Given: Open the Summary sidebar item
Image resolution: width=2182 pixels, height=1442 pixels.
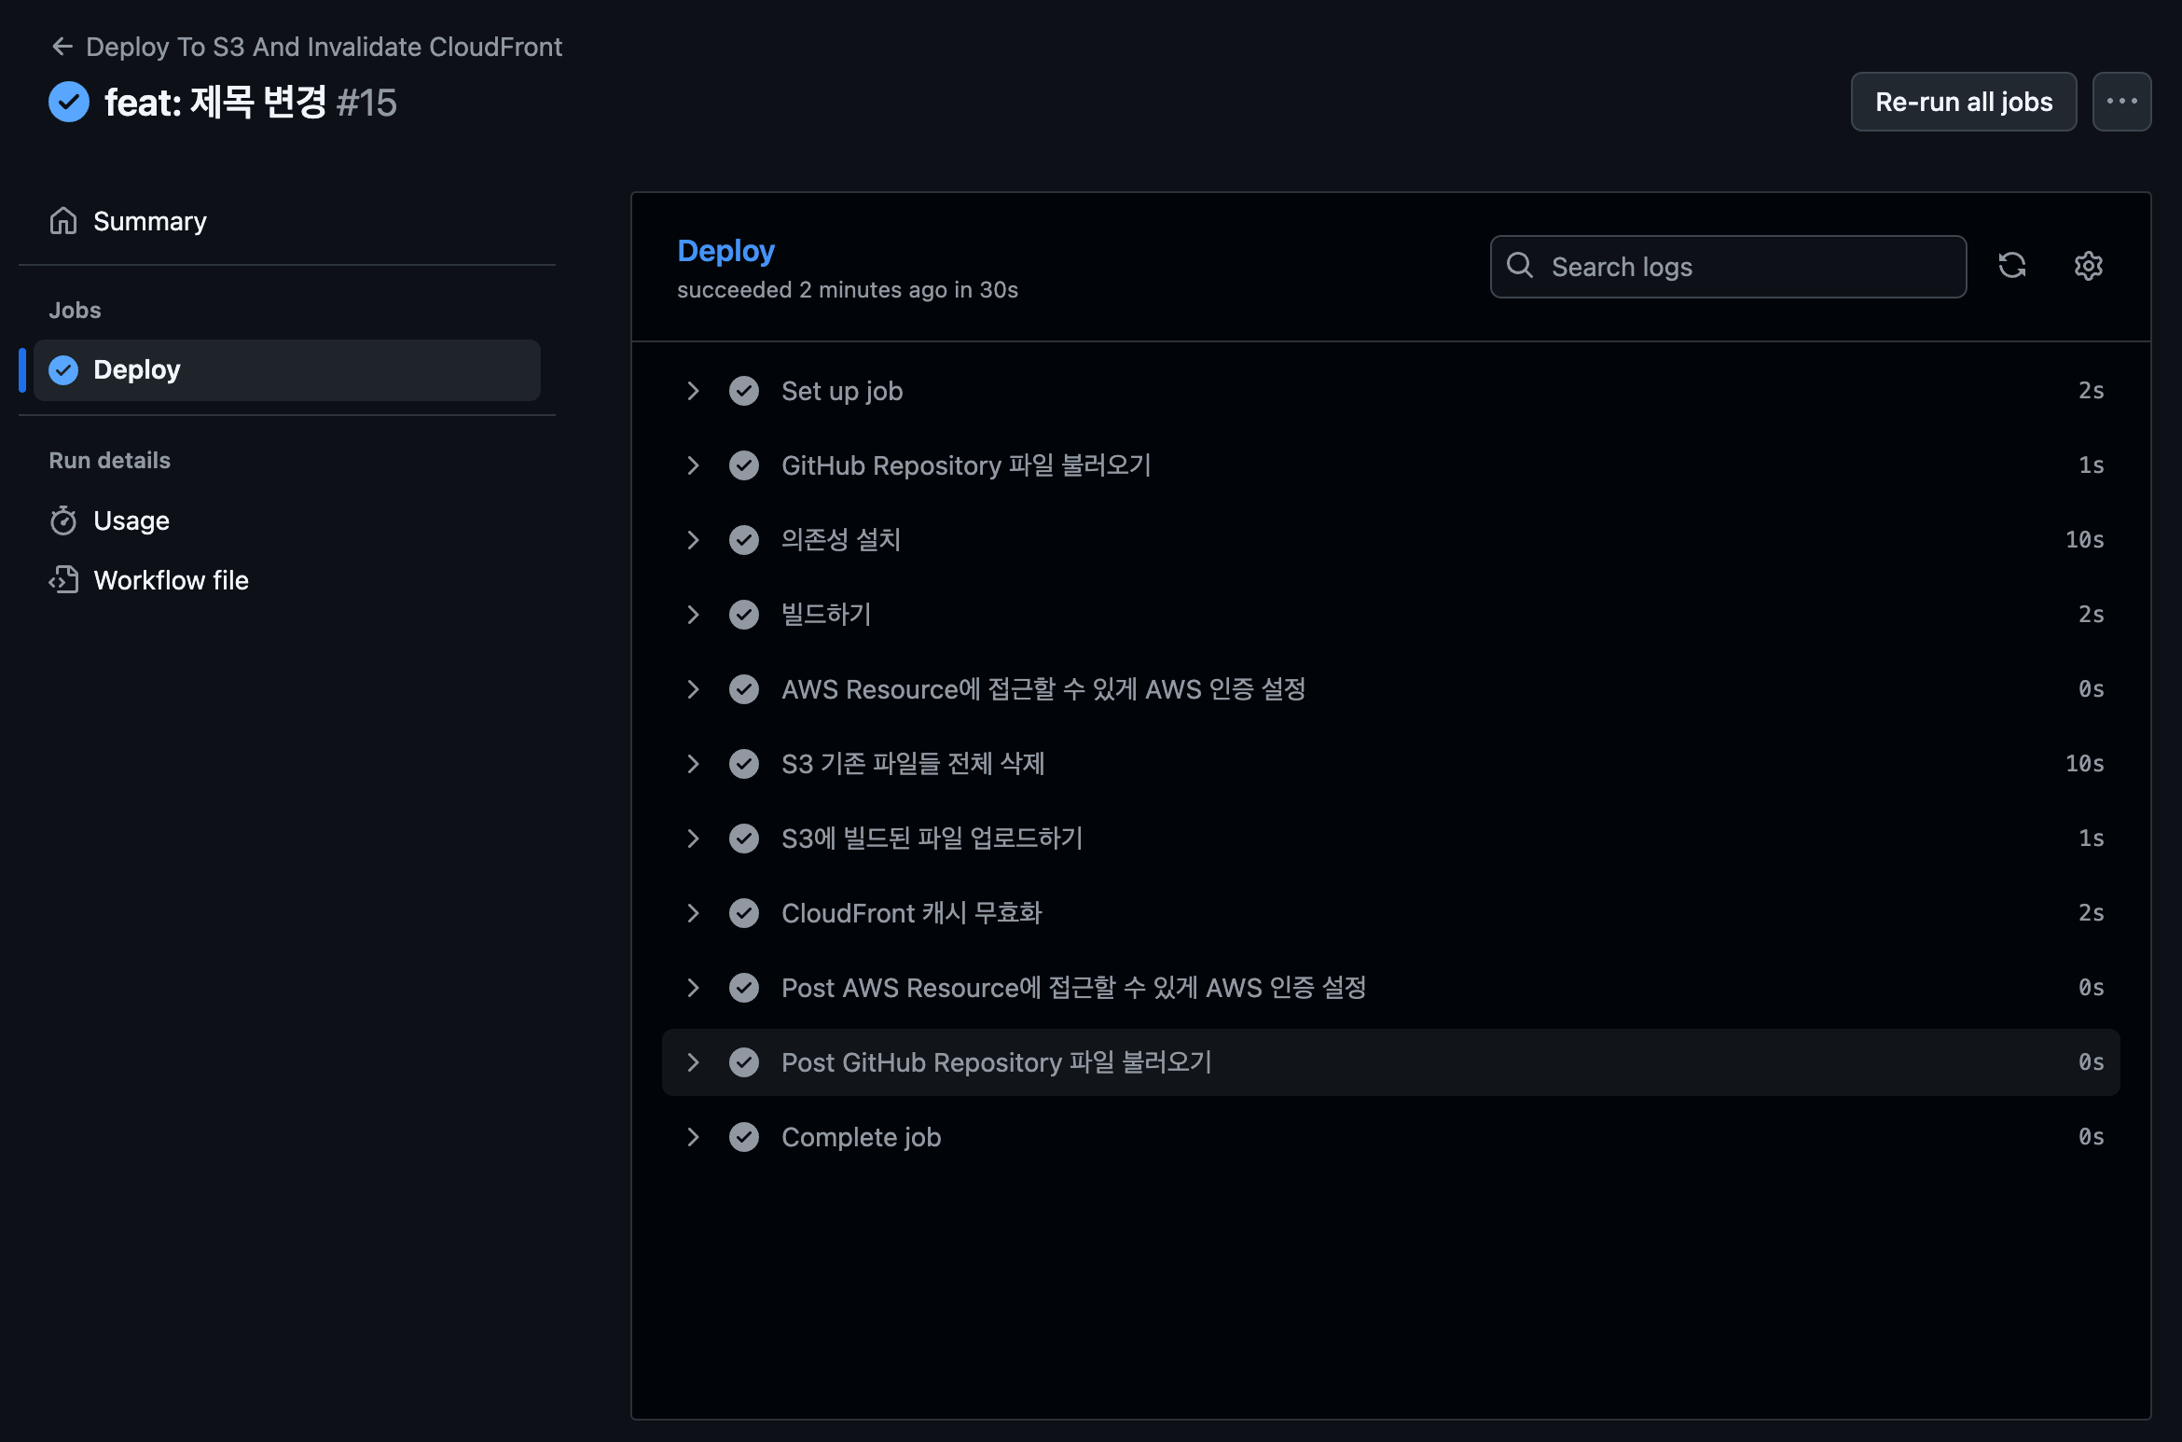Looking at the screenshot, I should (x=149, y=221).
